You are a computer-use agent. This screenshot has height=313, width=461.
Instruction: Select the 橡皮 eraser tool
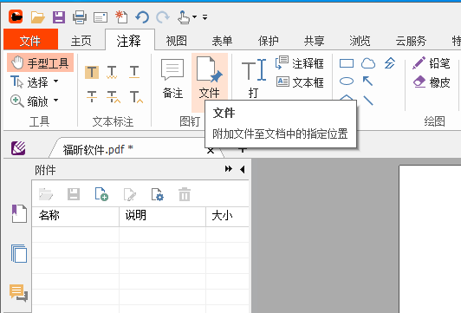point(431,82)
